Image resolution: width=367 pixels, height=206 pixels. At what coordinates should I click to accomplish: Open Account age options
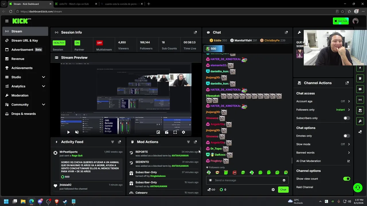[323, 101]
